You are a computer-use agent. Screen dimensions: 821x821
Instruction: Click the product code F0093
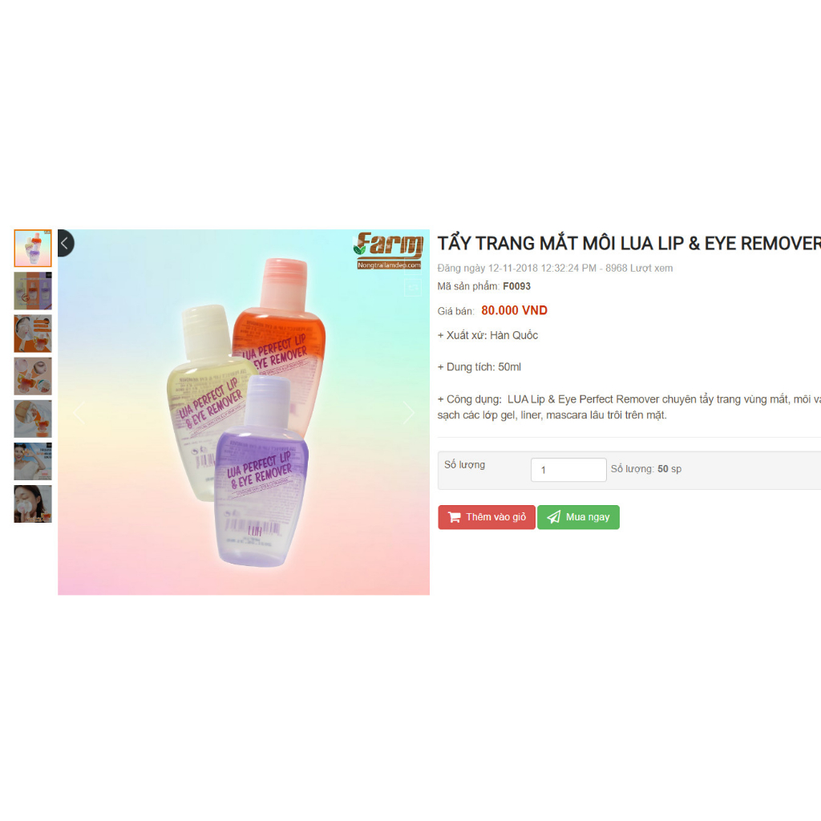[x=517, y=286]
